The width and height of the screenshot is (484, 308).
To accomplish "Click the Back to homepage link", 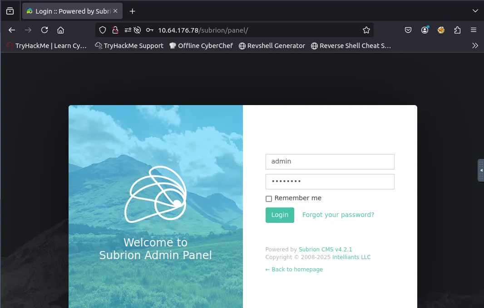I will 294,269.
